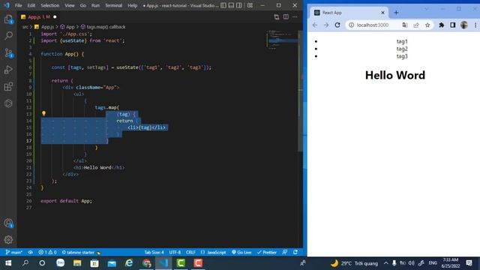The image size is (480, 270).
Task: Select the App.js editor tab
Action: pyautogui.click(x=39, y=16)
